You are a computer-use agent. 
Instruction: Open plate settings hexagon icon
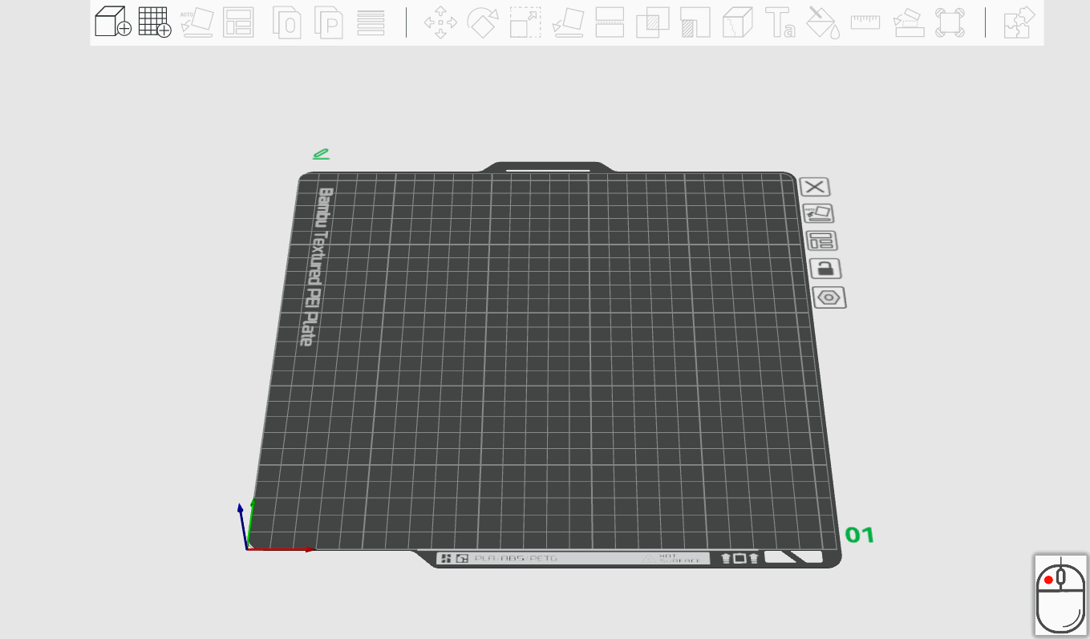tap(829, 297)
